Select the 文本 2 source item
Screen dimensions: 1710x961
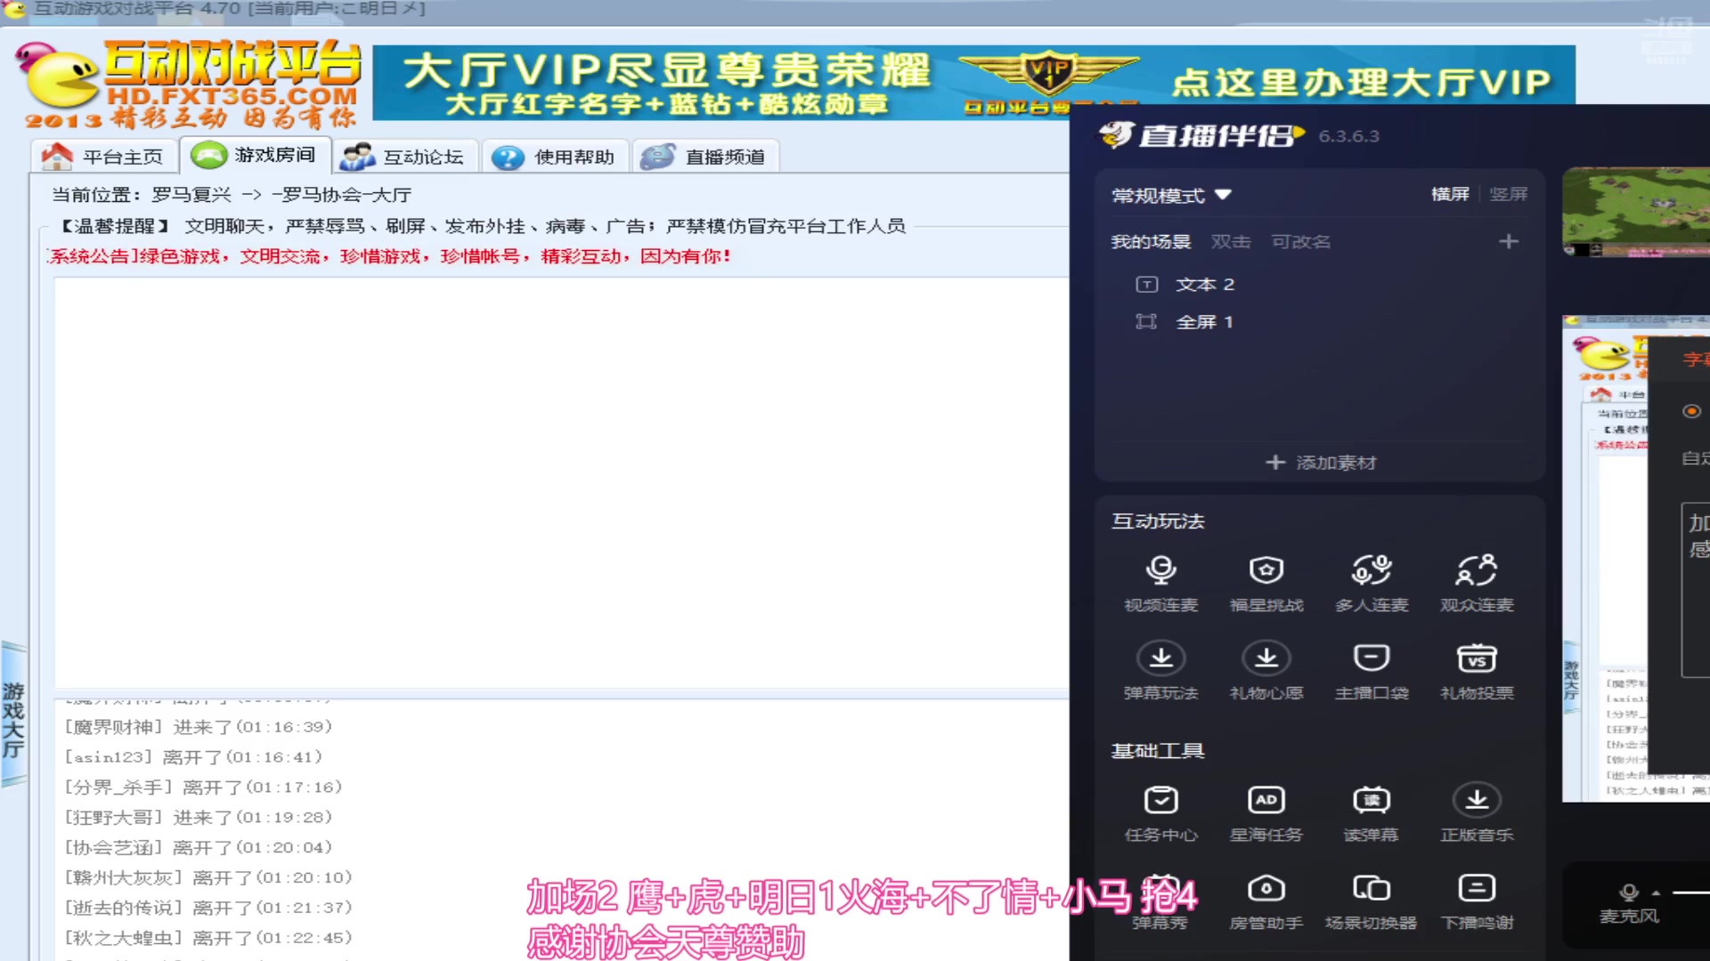click(x=1204, y=284)
